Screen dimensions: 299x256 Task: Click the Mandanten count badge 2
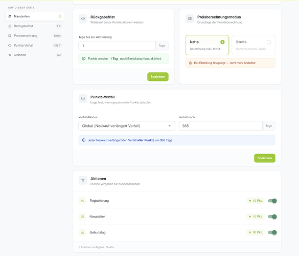click(60, 16)
